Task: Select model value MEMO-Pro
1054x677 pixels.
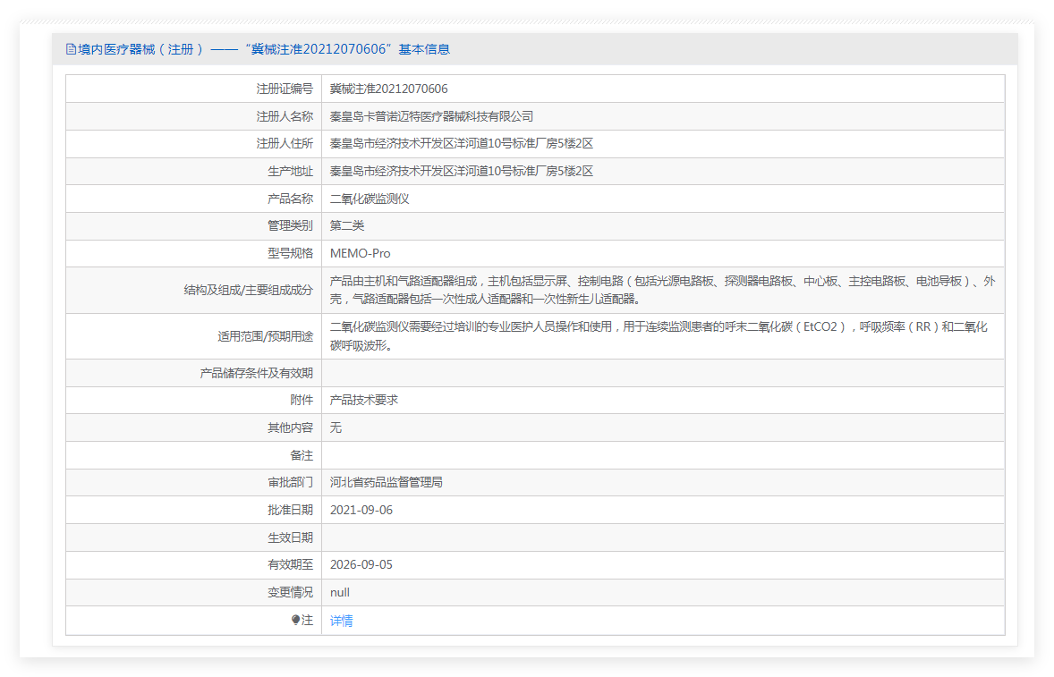Action: 361,253
